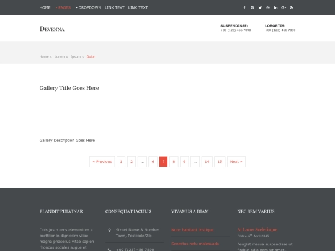This screenshot has width=335, height=251.
Task: Go to pagination page 6
Action: (x=153, y=162)
